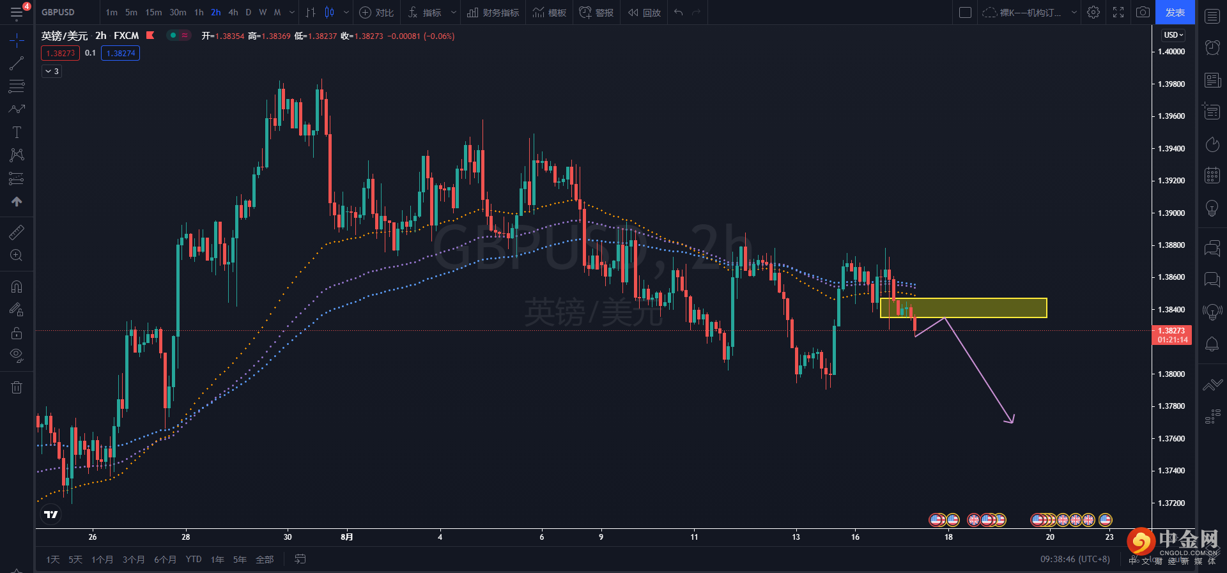Open the GBPUSD symbol search
The width and height of the screenshot is (1227, 573).
click(x=58, y=13)
